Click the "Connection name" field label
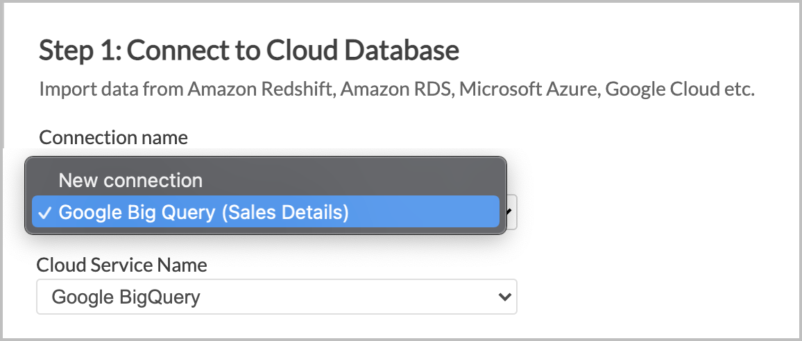 [114, 137]
